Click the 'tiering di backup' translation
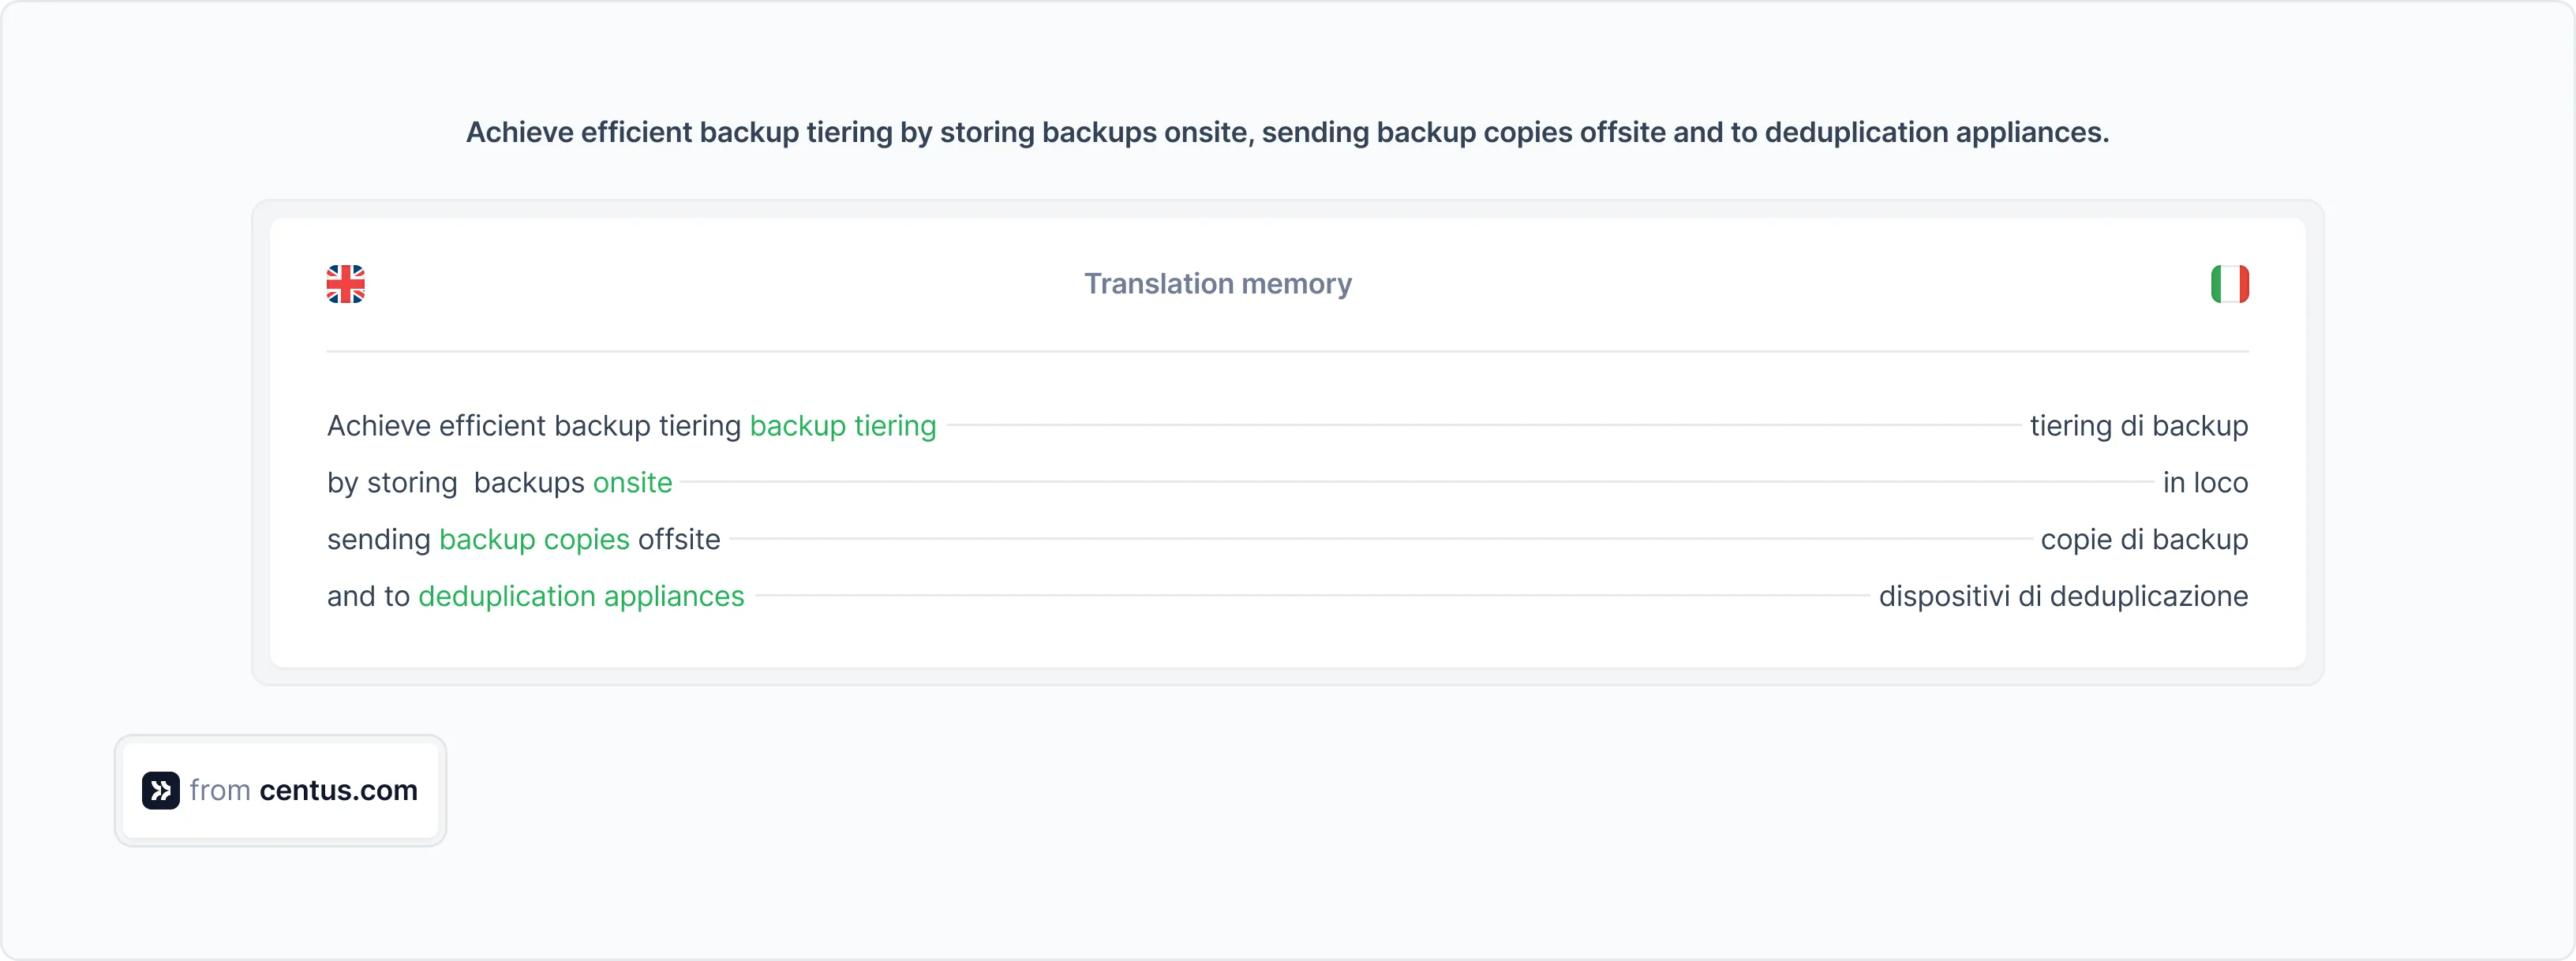Screen dimensions: 2576x961 (x=2138, y=426)
